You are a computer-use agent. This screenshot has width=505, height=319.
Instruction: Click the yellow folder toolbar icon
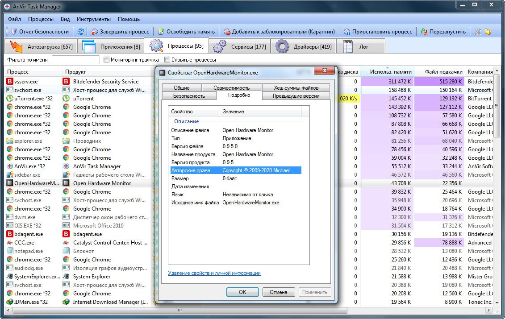[488, 32]
